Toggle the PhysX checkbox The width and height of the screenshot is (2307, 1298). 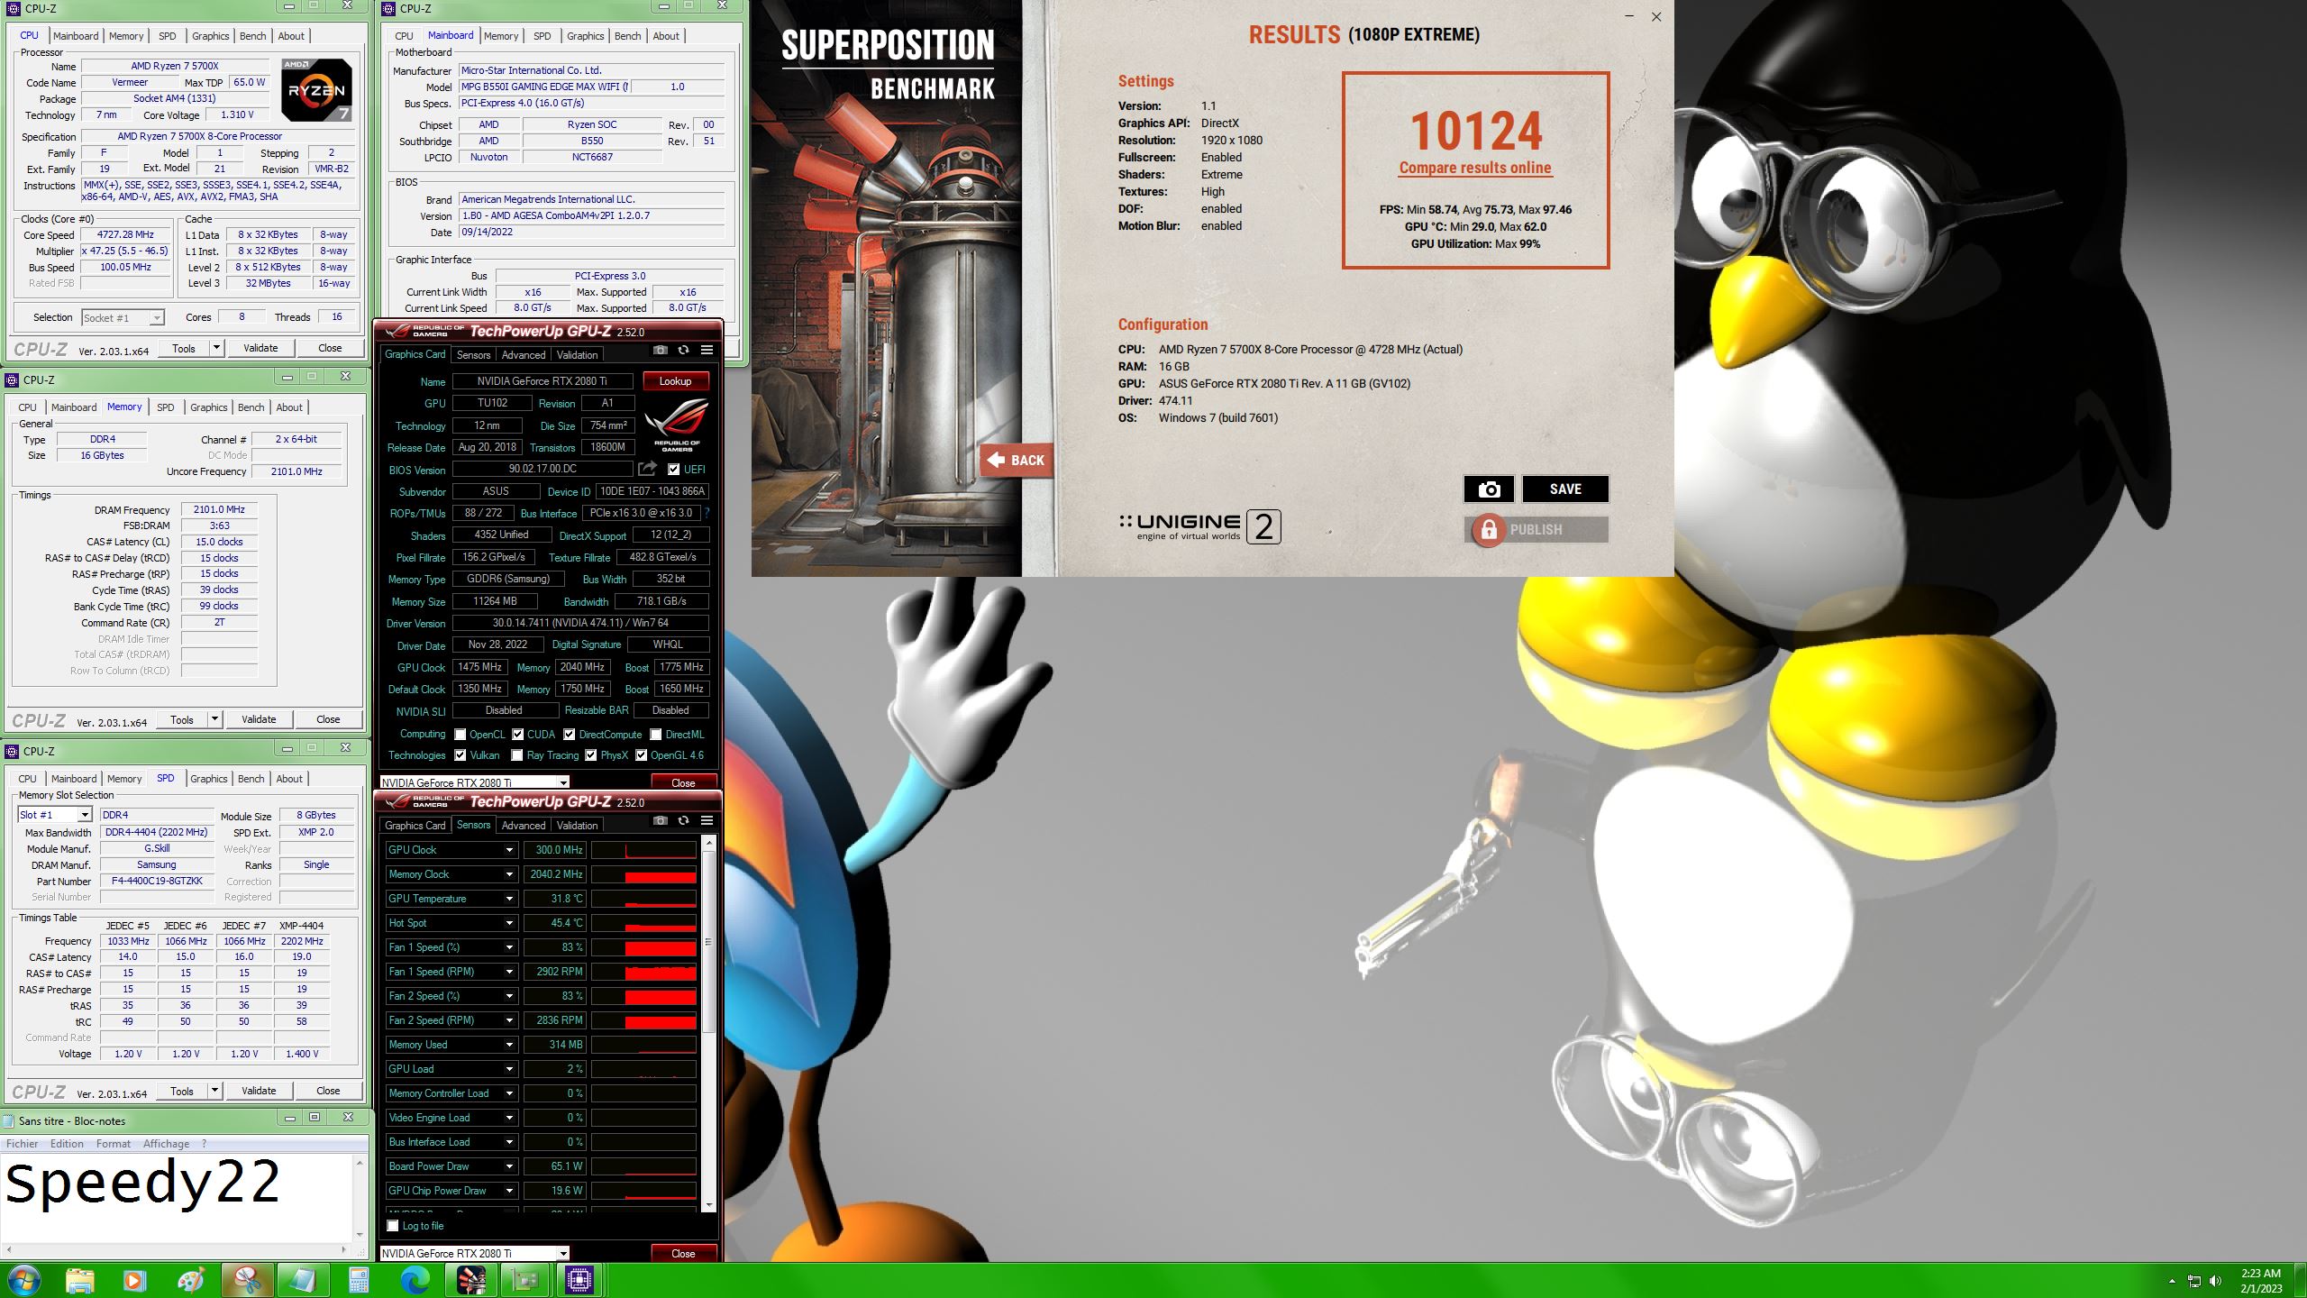coord(591,755)
